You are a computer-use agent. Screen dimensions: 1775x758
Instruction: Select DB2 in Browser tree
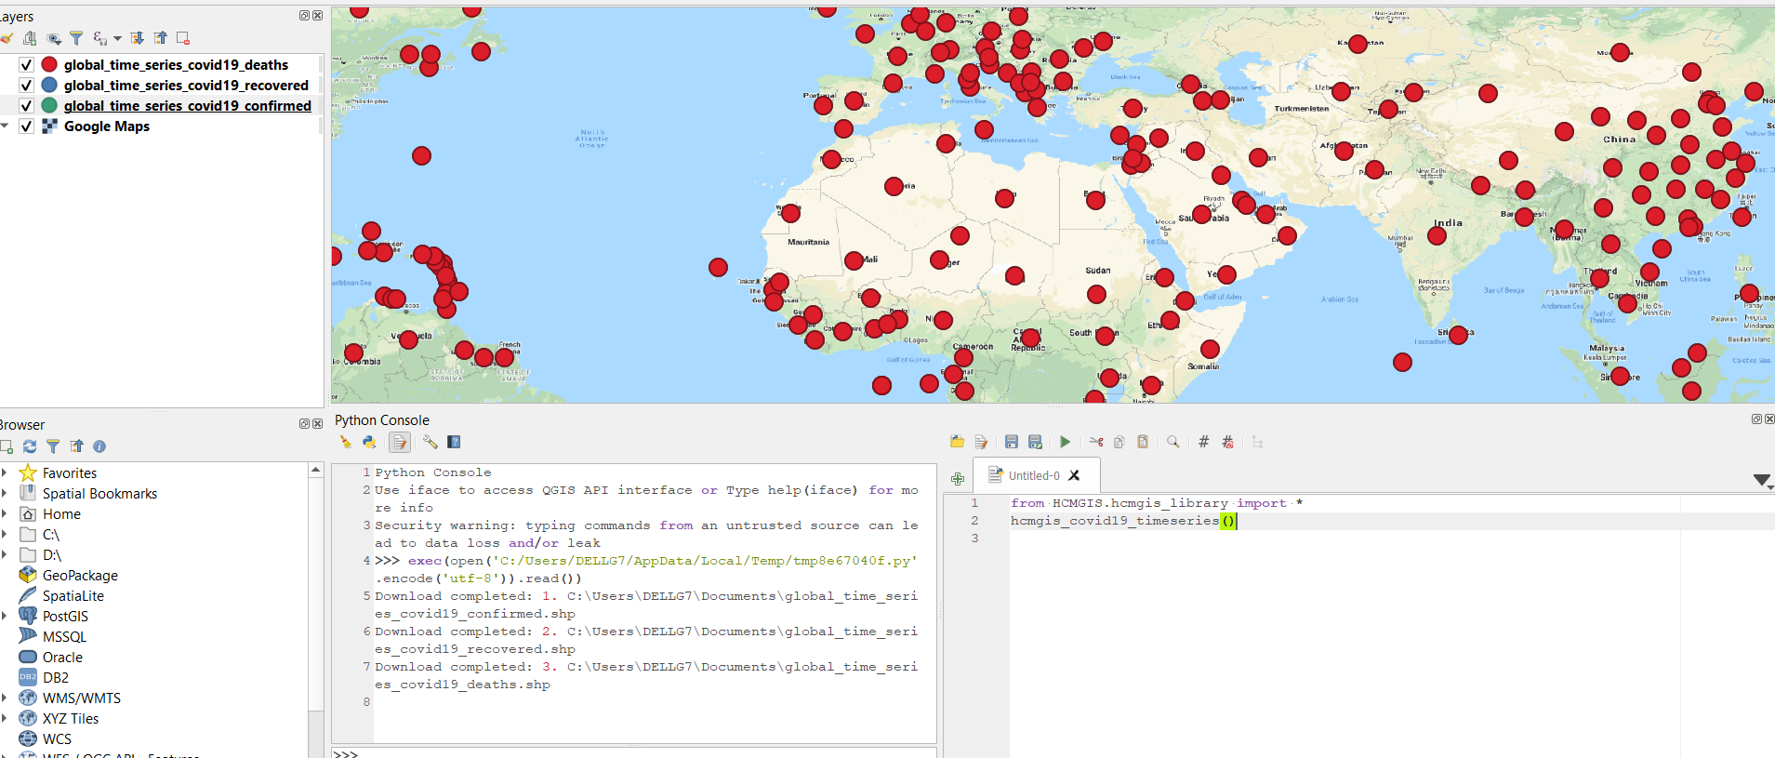pos(56,678)
